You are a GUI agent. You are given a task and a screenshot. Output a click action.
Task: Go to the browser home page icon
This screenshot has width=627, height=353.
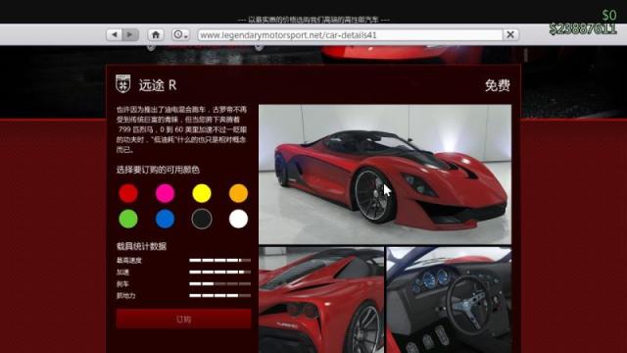(156, 35)
